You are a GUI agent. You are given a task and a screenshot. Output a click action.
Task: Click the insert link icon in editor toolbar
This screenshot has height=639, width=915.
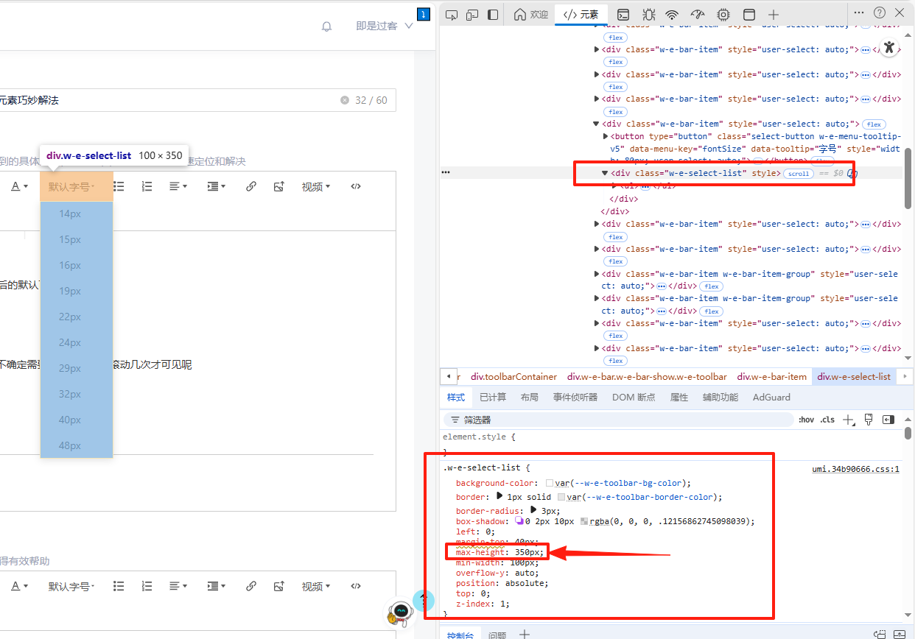(x=251, y=187)
